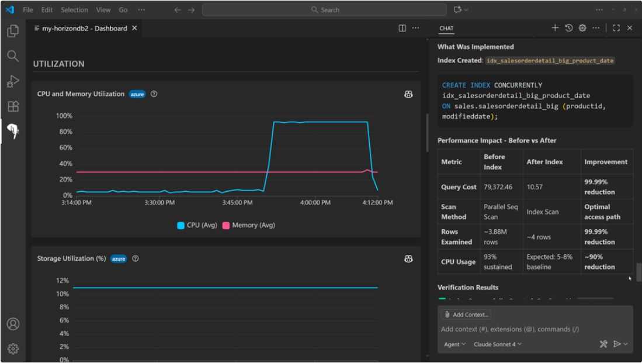Expand the send button options chevron
The image size is (642, 363).
[x=626, y=344]
